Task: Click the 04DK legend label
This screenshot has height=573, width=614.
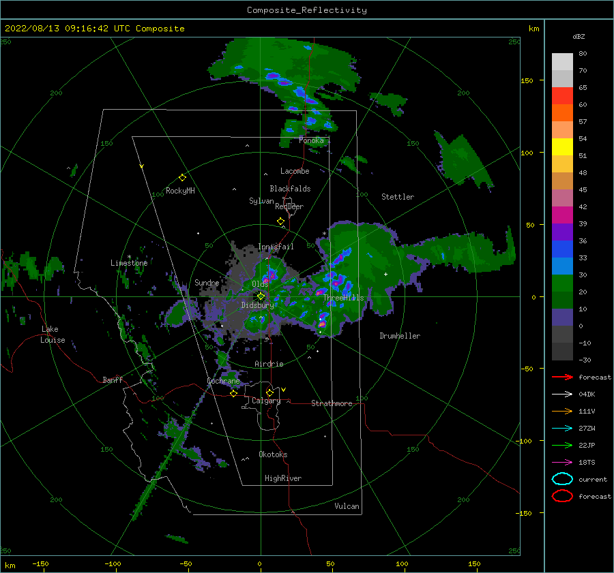Action: point(587,394)
